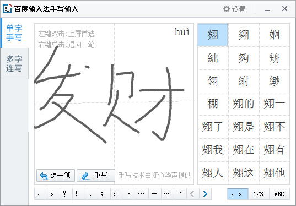The height and width of the screenshot is (206, 296).
Task: Insert the question mark key
Action: pyautogui.click(x=66, y=194)
